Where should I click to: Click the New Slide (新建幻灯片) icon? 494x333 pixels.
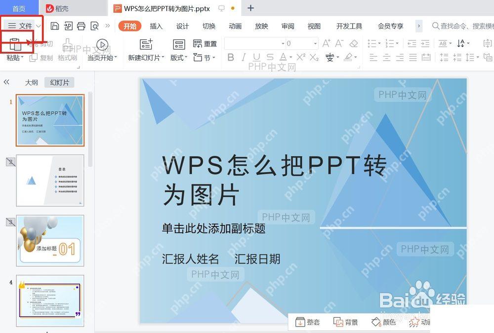pyautogui.click(x=146, y=44)
